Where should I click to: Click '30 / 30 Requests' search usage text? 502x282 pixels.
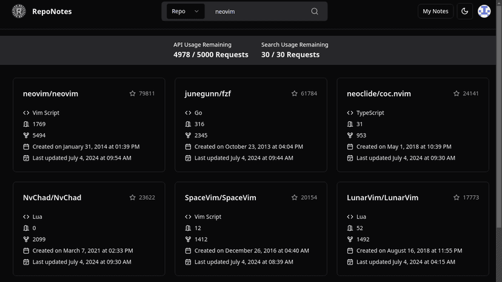(x=290, y=55)
